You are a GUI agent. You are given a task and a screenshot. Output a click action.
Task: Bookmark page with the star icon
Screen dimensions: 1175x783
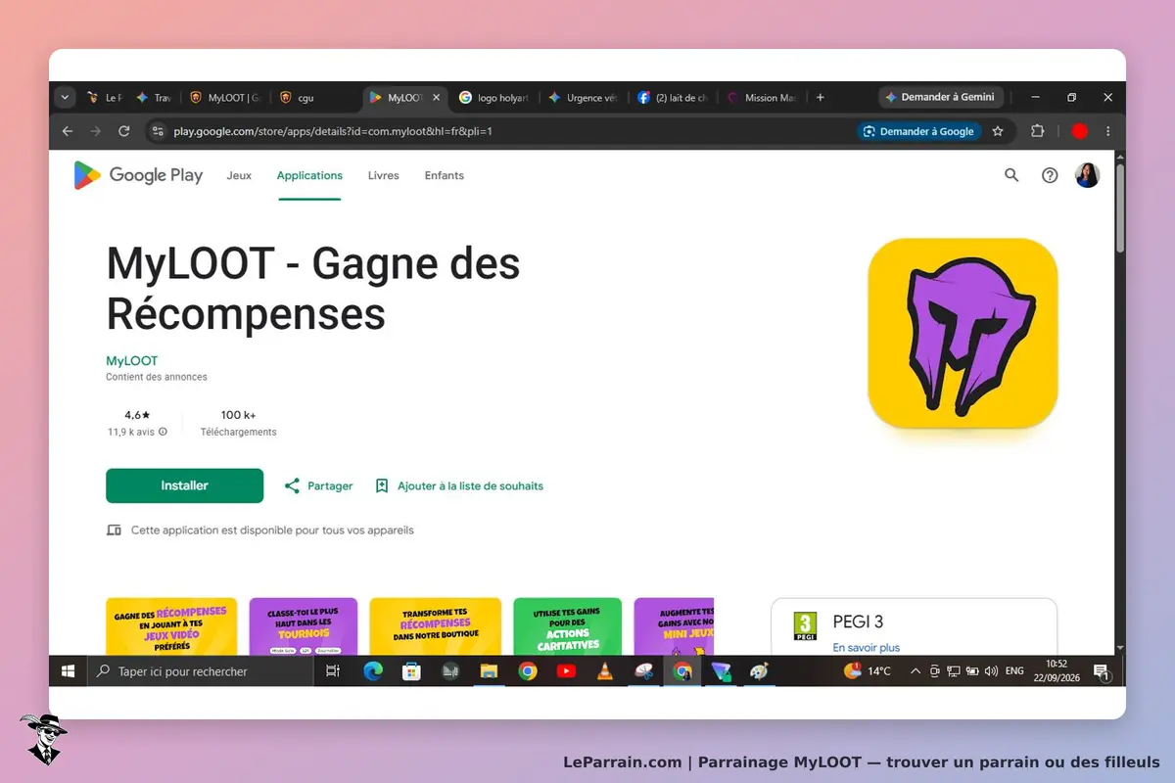[998, 131]
